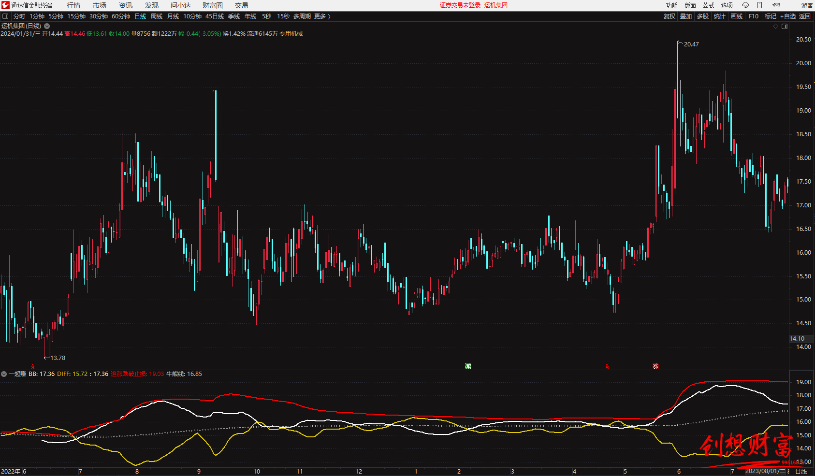815x476 pixels.
Task: Open the 交易 menu
Action: pos(242,5)
